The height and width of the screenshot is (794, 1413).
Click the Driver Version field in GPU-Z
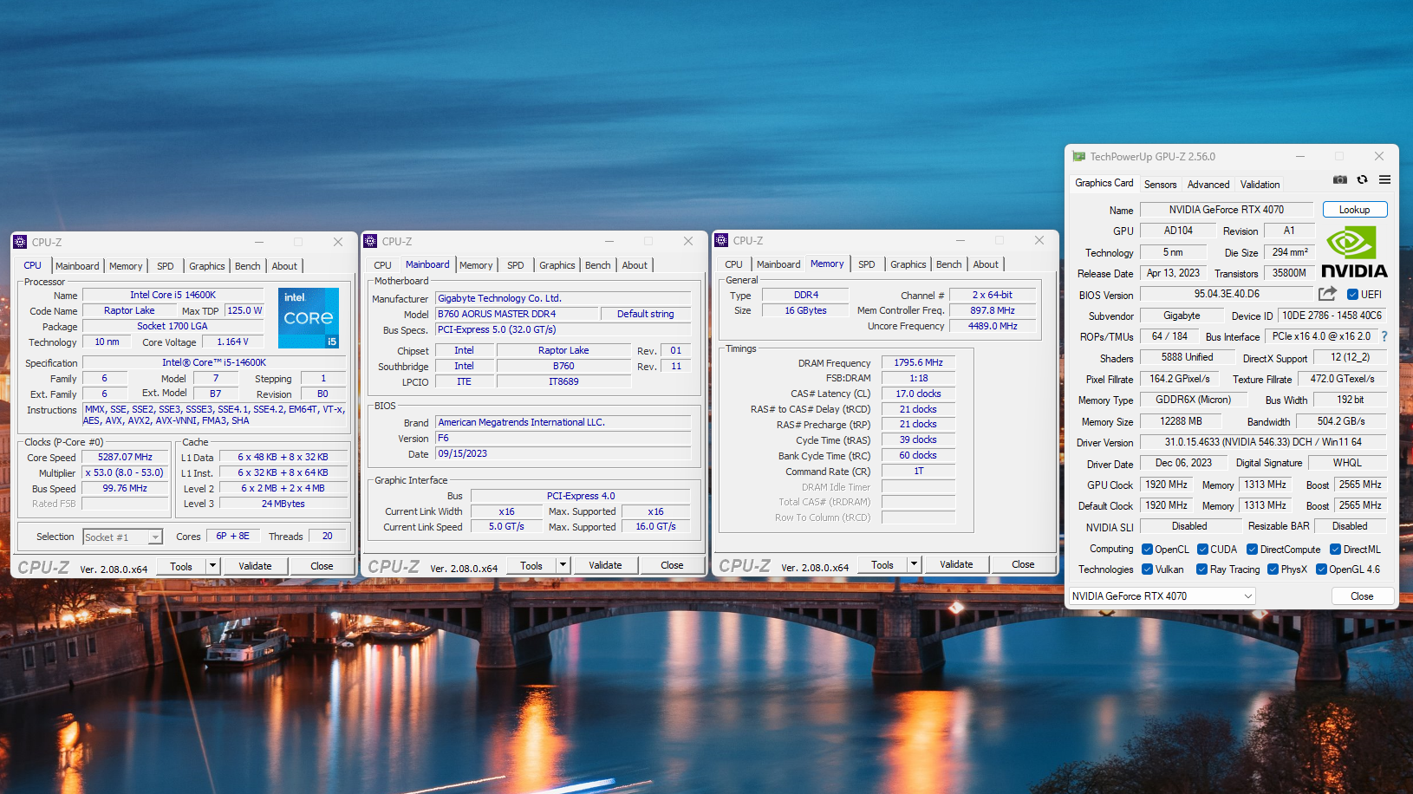[x=1262, y=442]
